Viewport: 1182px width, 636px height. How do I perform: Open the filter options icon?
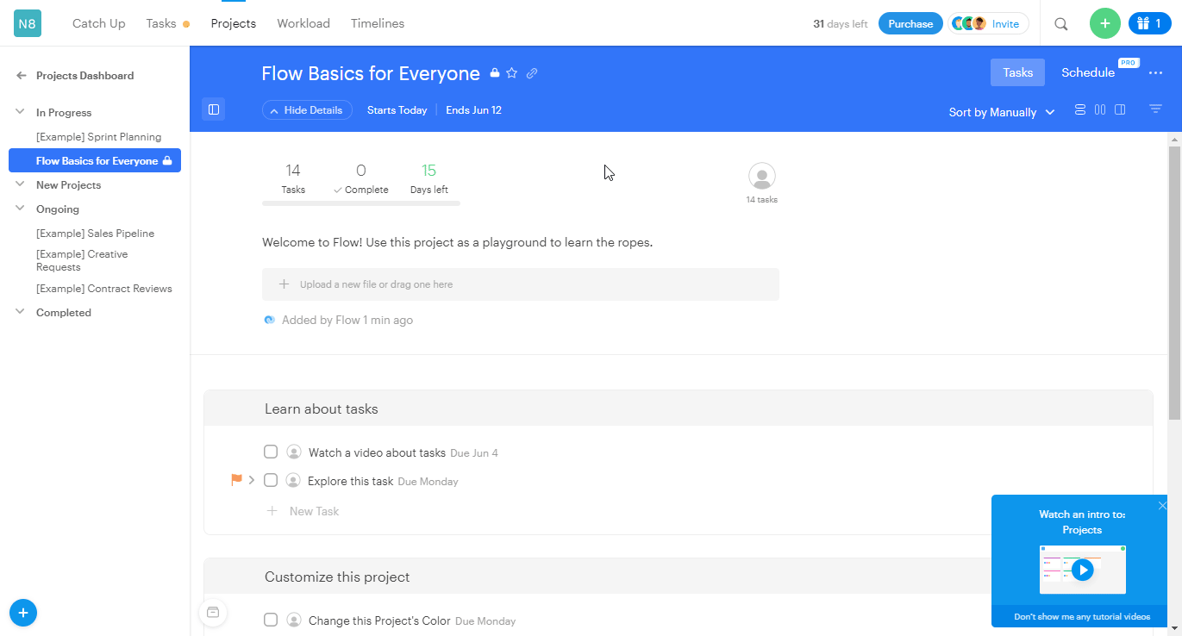1155,109
